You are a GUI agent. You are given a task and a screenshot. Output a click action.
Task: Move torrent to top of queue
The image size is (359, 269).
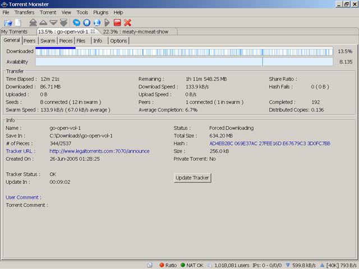pyautogui.click(x=33, y=22)
